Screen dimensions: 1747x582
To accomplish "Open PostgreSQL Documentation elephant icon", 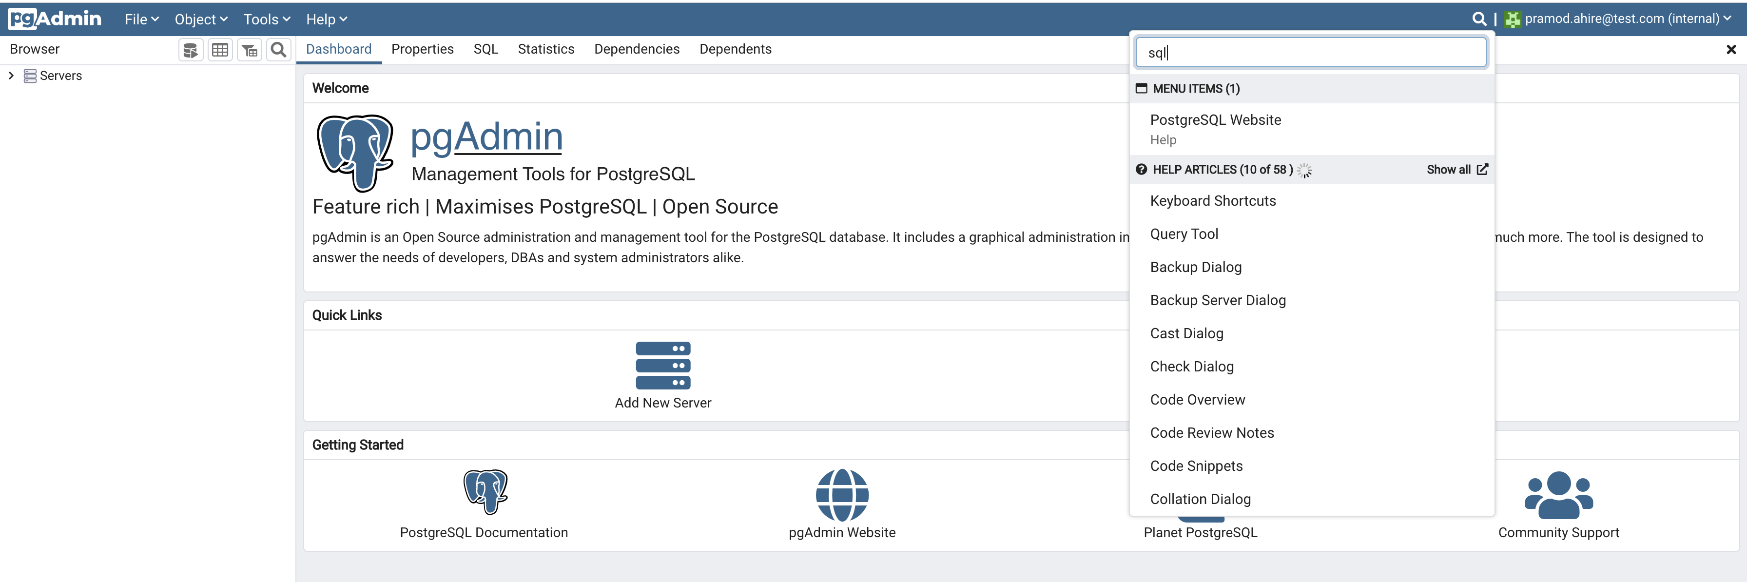I will tap(485, 491).
